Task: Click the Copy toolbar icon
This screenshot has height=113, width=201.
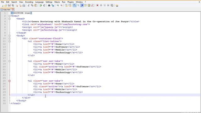Action: pos(32,5)
